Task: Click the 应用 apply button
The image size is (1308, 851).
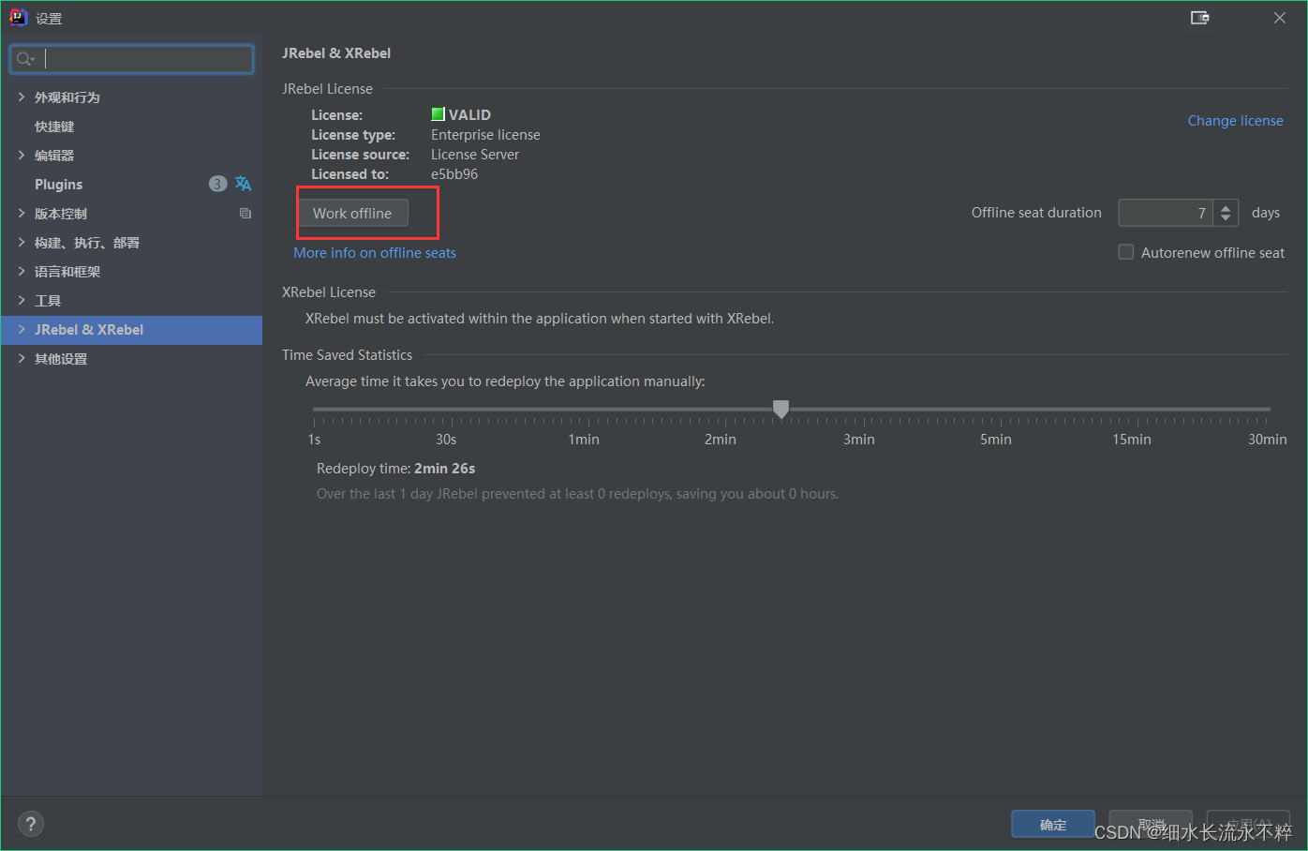Action: point(1248,825)
